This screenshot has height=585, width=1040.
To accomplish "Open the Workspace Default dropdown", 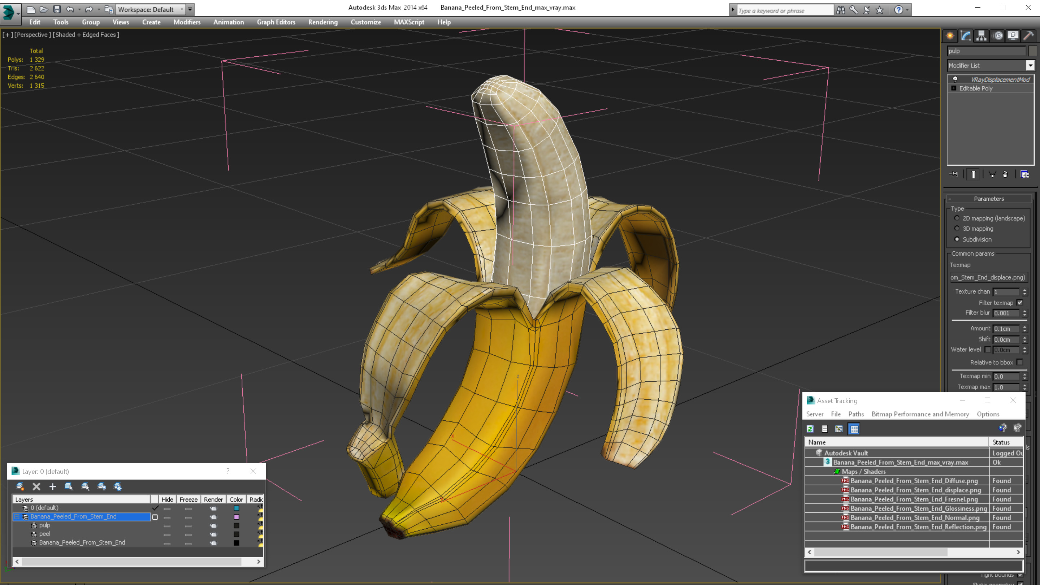I will (182, 9).
